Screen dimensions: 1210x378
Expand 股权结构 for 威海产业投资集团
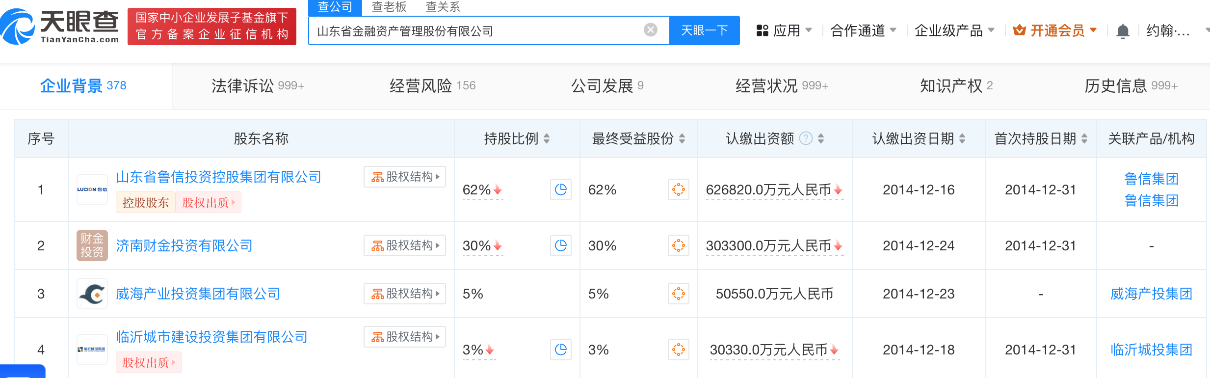coord(404,294)
